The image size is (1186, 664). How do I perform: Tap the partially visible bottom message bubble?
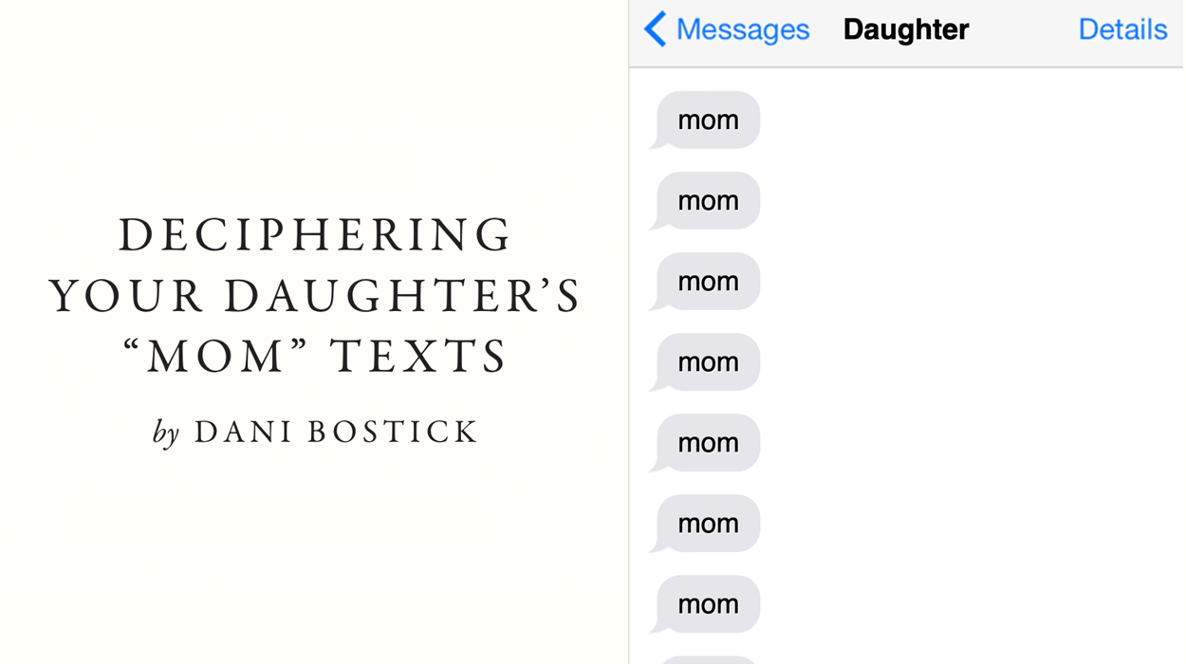pos(706,657)
